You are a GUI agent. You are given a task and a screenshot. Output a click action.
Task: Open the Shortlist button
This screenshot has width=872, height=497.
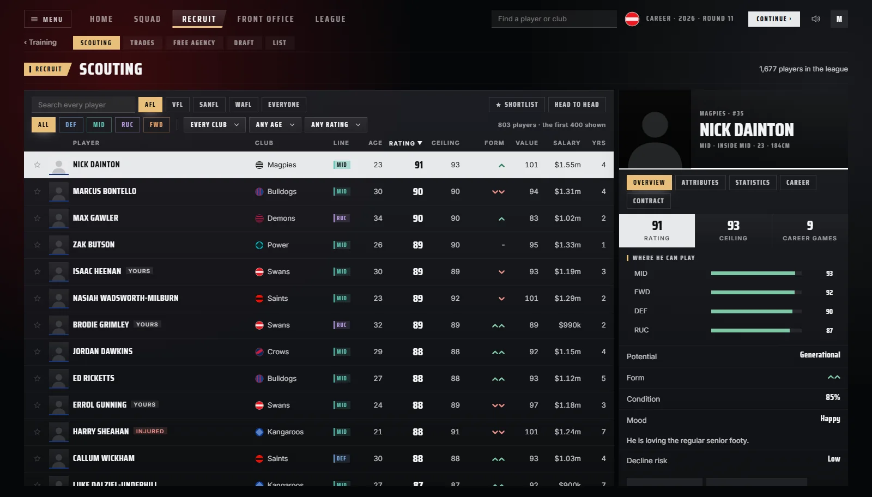tap(517, 105)
